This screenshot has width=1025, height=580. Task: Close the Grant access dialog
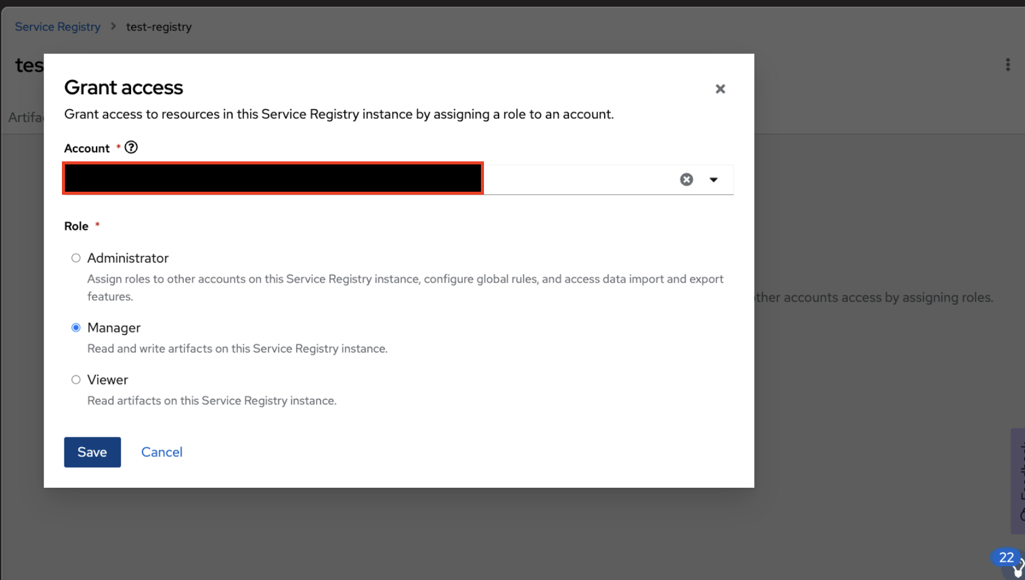pos(720,89)
